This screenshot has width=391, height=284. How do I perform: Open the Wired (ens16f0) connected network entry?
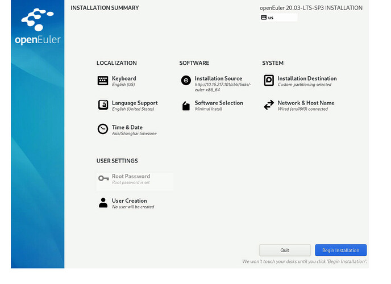[306, 106]
